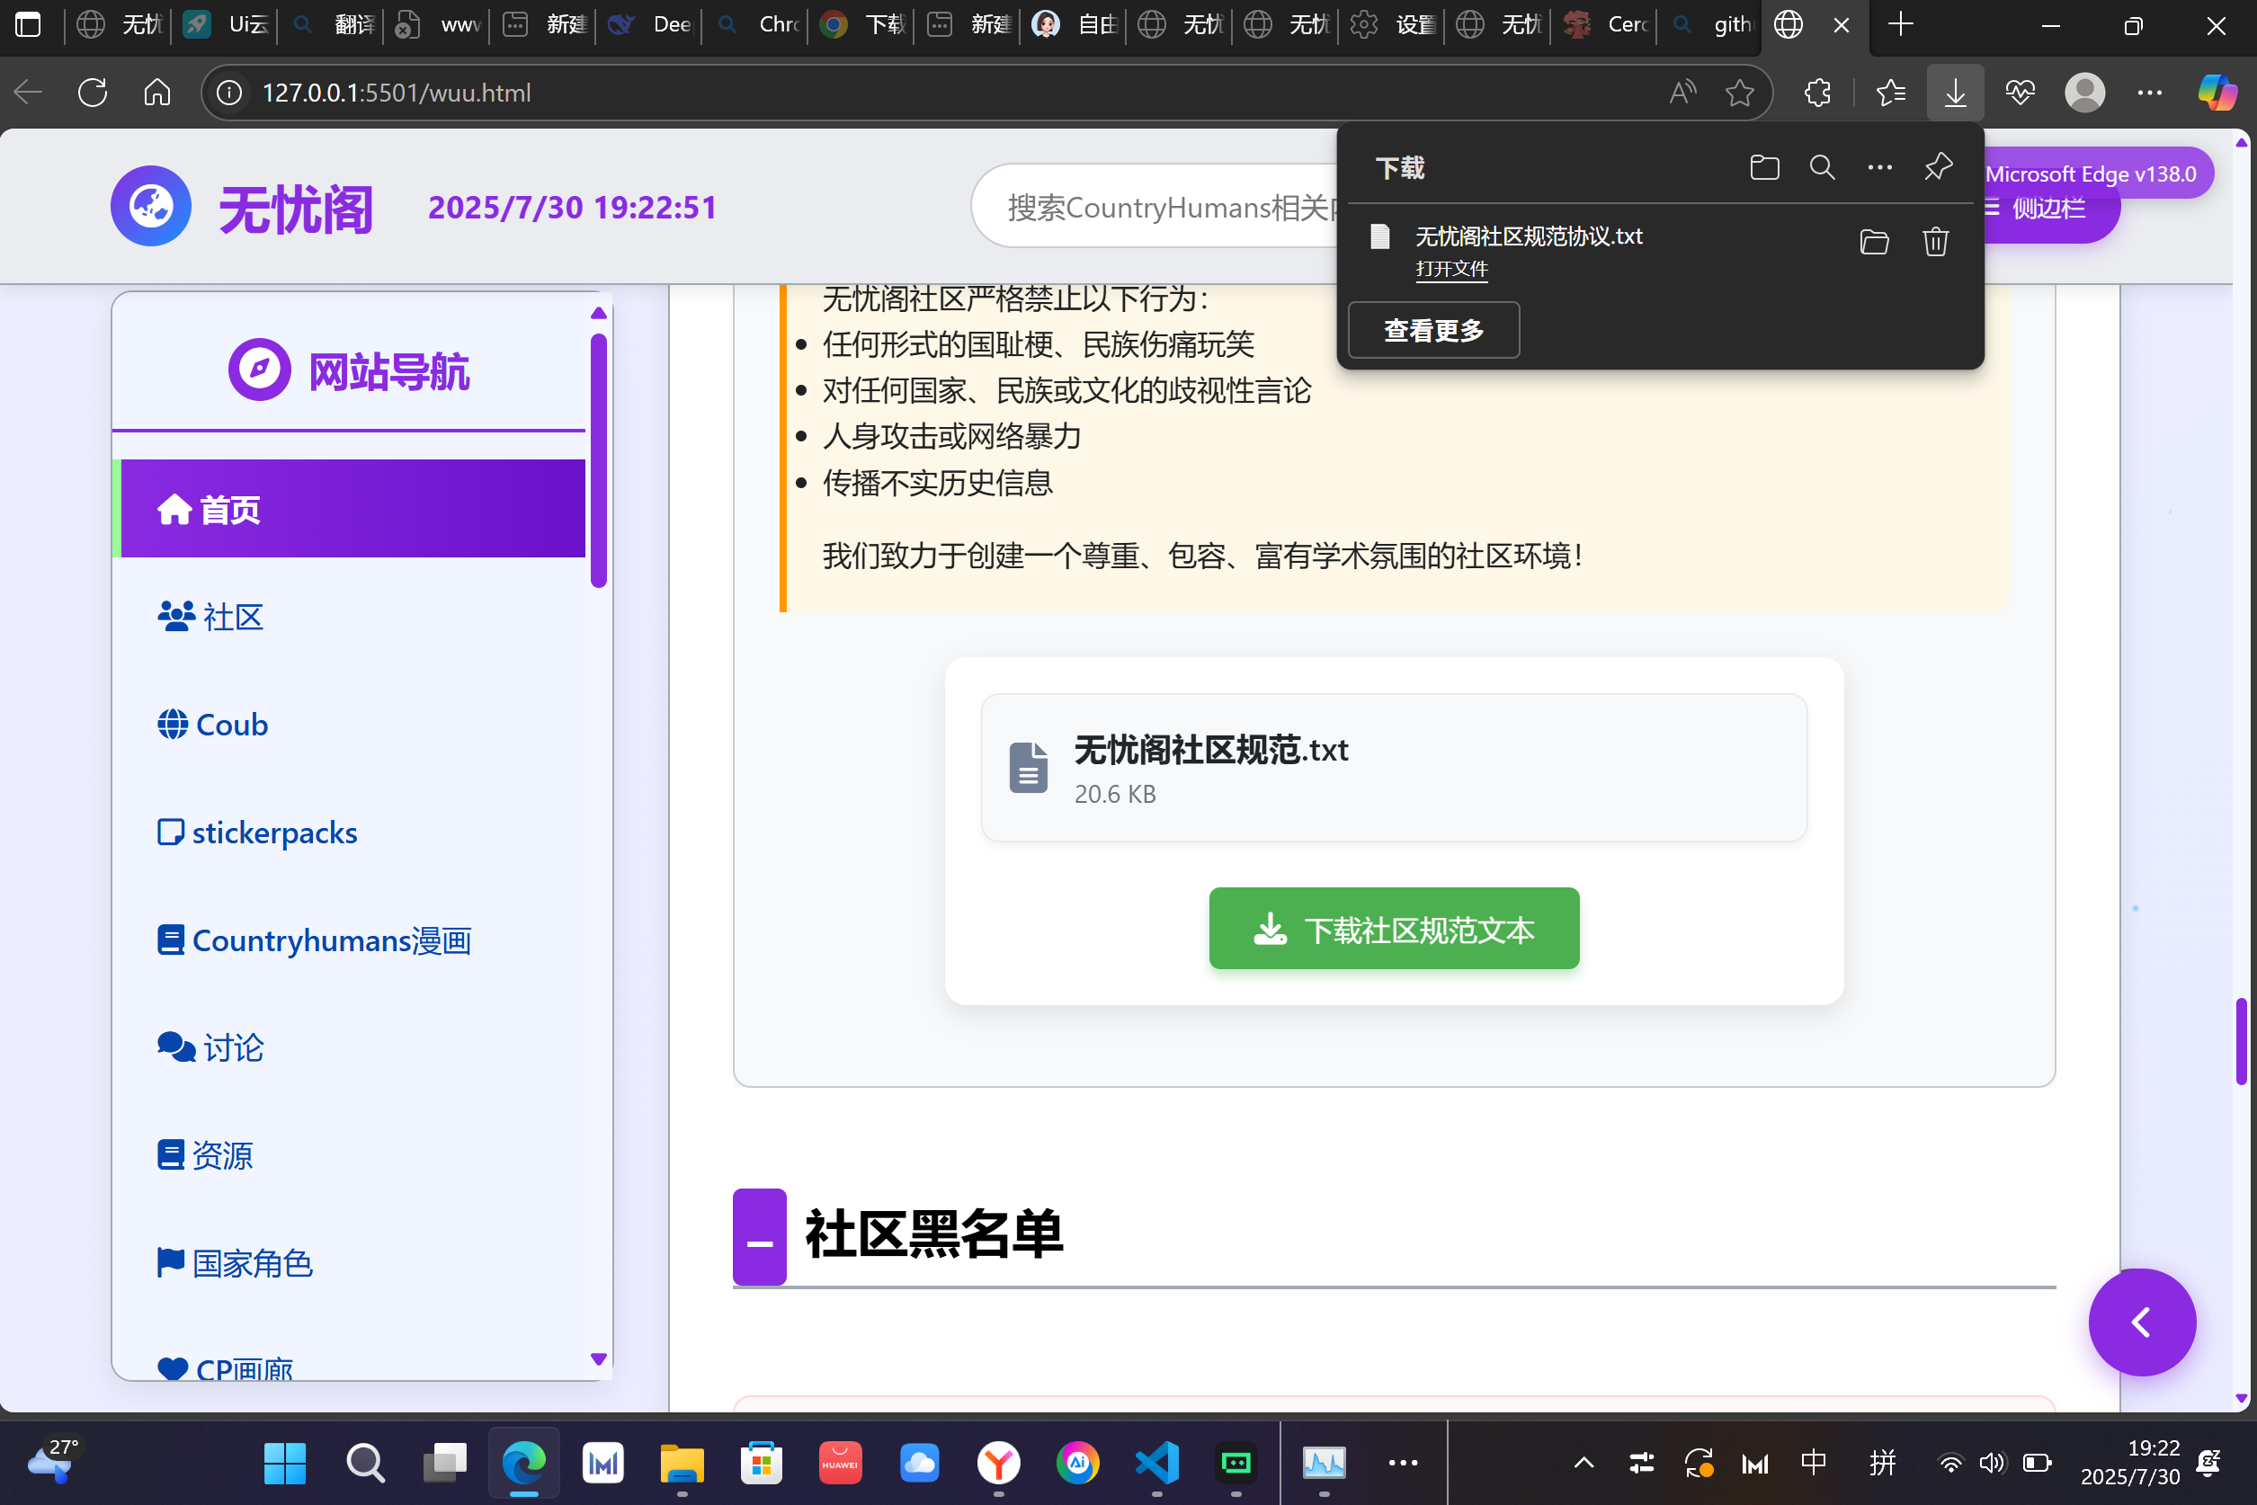Switch to the Dee tab
This screenshot has width=2257, height=1505.
pos(650,25)
